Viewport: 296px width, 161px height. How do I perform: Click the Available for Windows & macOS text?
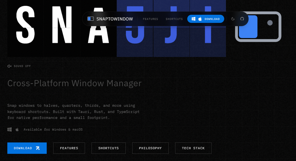pos(53,129)
